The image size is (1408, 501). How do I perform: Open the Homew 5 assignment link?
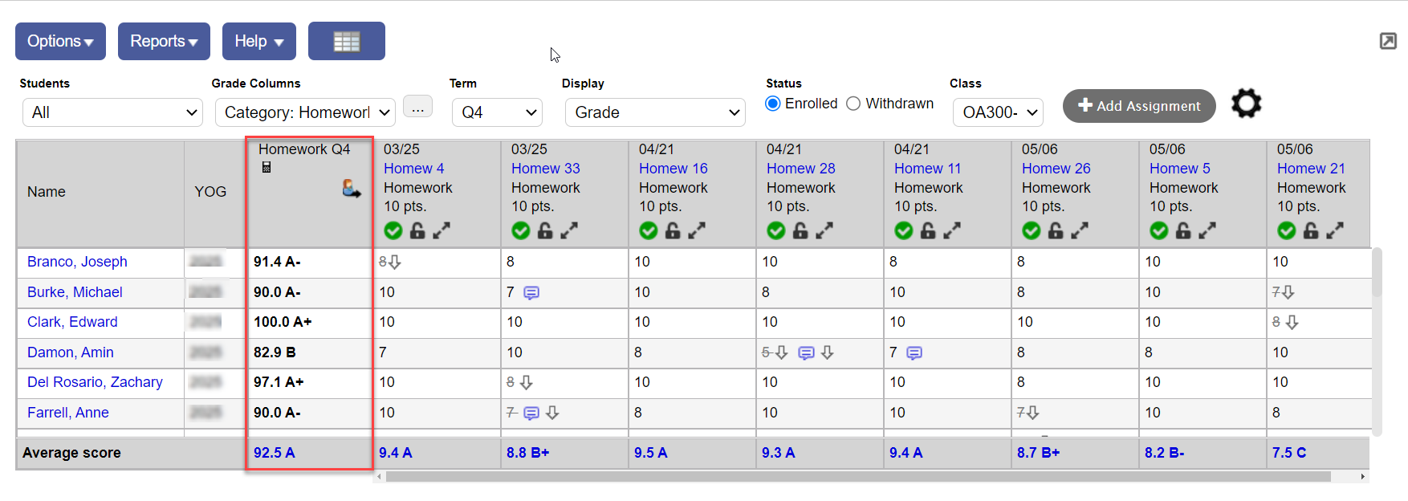click(x=1180, y=169)
